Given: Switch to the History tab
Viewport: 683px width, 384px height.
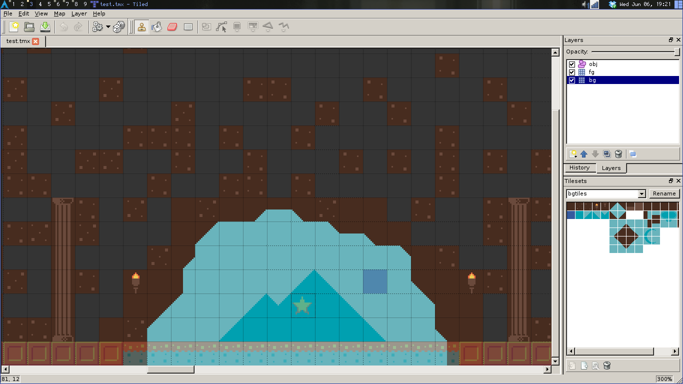Looking at the screenshot, I should click(x=579, y=167).
